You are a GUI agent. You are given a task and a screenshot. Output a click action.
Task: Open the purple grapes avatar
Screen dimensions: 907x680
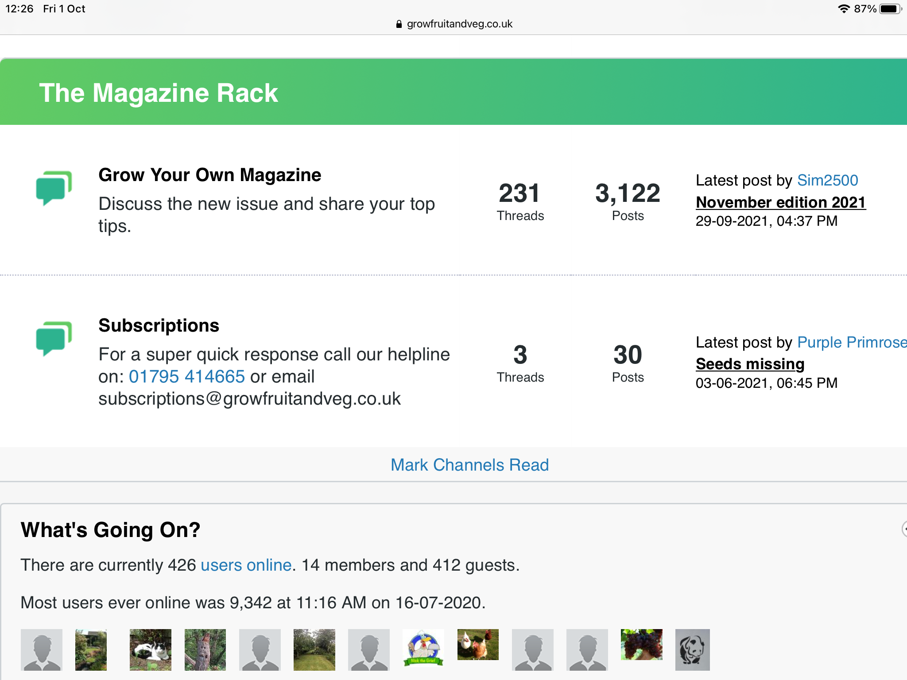coord(642,645)
